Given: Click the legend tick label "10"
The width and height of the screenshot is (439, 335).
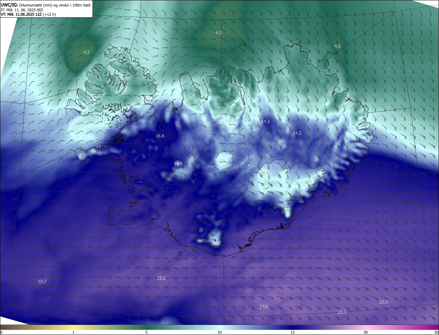Looking at the screenshot, I should (219, 332).
